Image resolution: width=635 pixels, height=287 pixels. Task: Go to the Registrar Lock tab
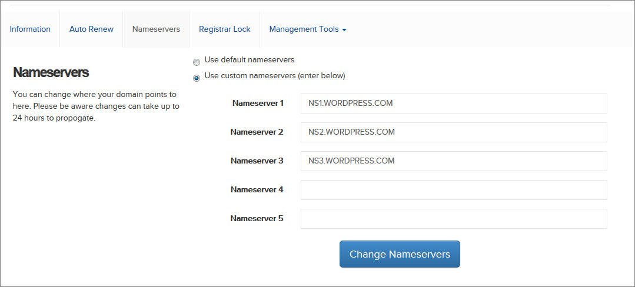tap(224, 29)
